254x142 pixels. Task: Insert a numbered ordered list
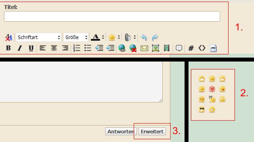pos(77,48)
